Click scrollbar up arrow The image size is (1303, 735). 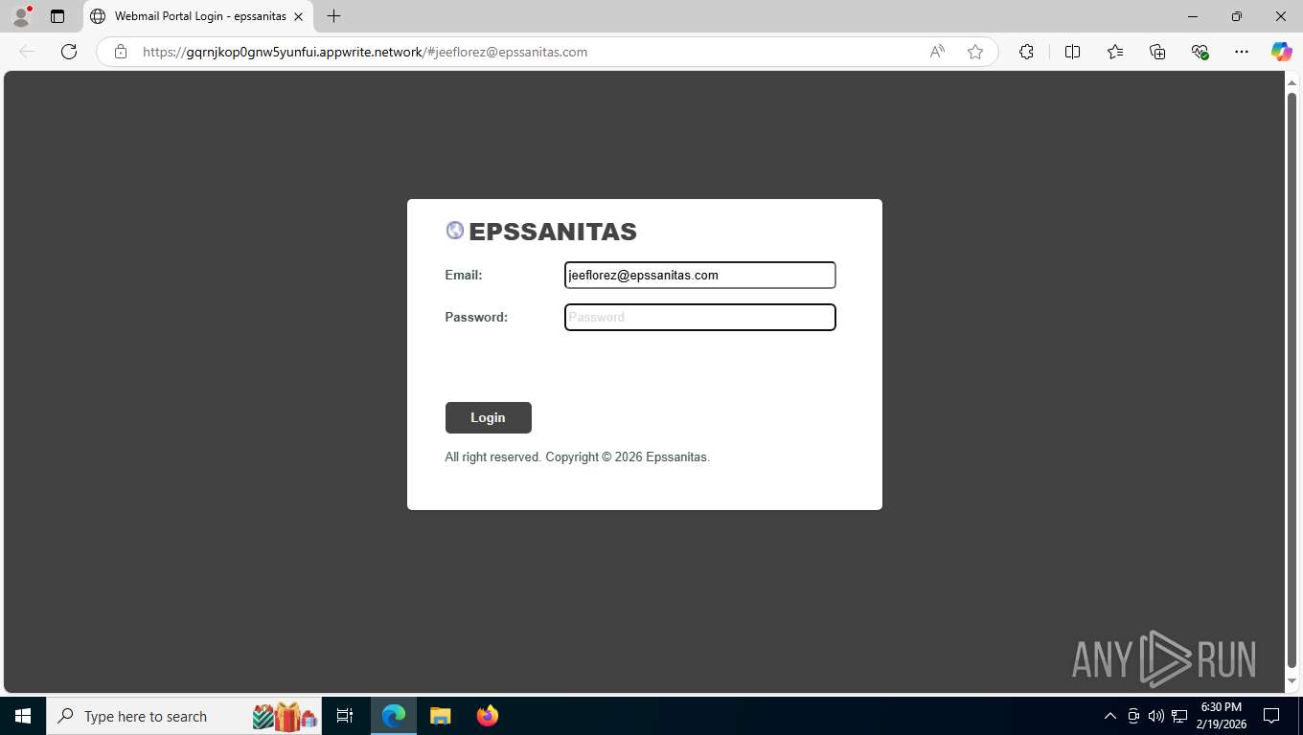click(x=1292, y=83)
